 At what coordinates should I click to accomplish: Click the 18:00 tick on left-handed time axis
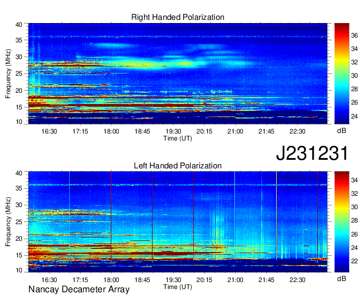[111, 280]
